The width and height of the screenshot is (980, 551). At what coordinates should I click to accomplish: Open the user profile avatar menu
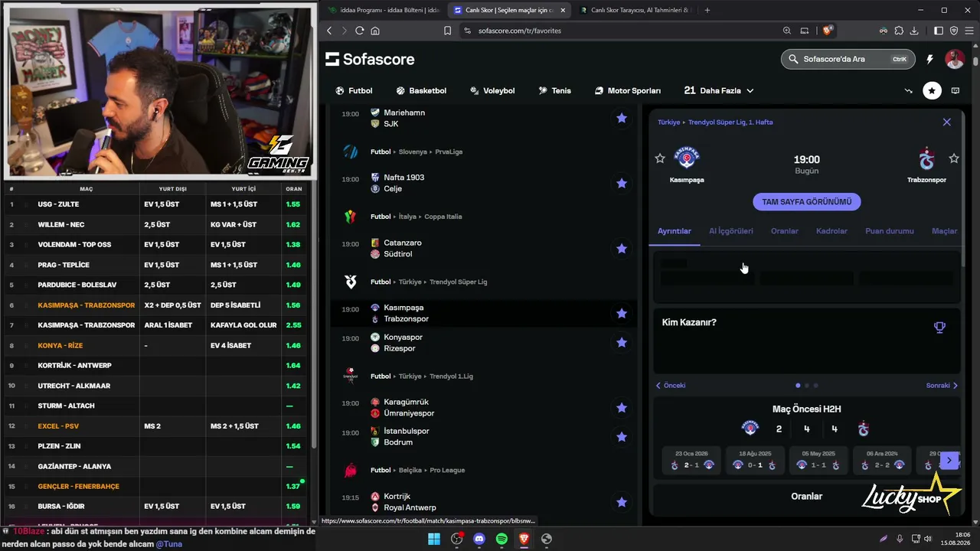tap(955, 59)
